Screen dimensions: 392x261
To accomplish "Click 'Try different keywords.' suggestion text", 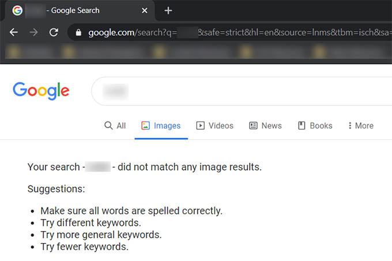I will (91, 222).
